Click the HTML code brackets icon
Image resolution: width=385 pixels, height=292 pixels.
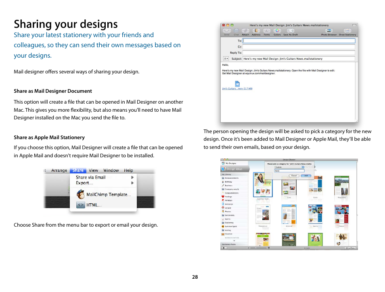pos(81,205)
